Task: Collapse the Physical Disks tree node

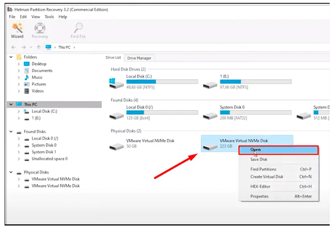Action: tap(11, 172)
